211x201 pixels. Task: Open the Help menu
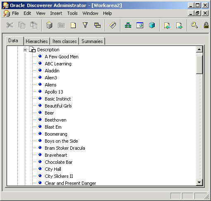click(108, 13)
